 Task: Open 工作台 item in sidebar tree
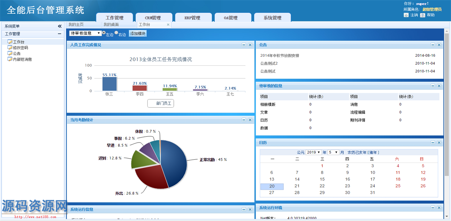18,42
